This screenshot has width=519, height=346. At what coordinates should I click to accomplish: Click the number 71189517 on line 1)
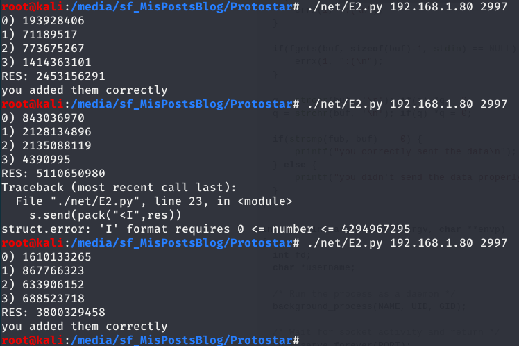pyautogui.click(x=50, y=35)
